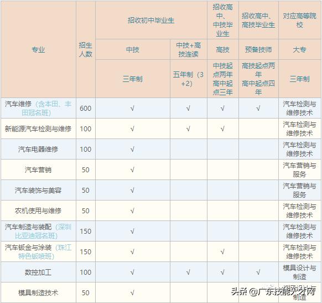
Task: Select the 数控加工 major cell
Action: [38, 273]
